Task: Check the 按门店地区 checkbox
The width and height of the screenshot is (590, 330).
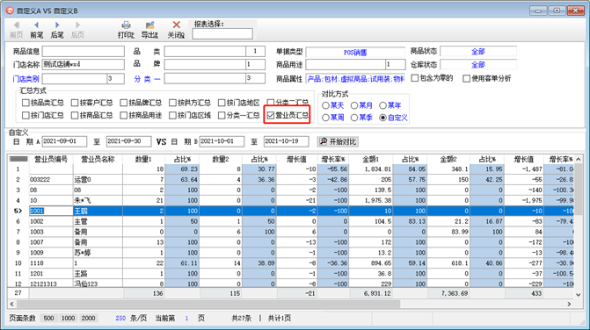Action: click(222, 103)
